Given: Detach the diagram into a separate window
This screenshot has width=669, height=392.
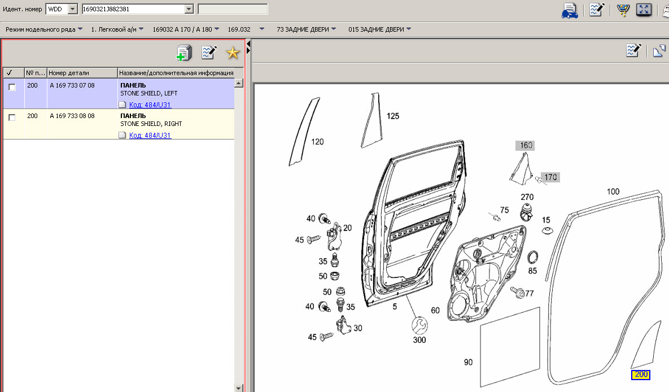Looking at the screenshot, I should click(x=659, y=51).
